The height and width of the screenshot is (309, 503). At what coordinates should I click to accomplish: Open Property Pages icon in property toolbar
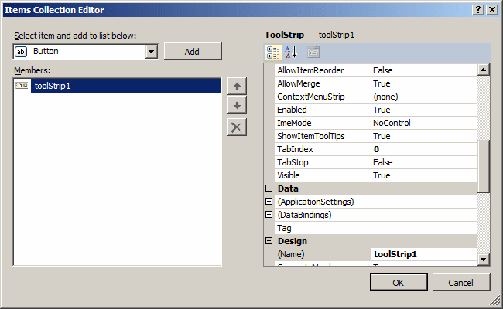313,53
